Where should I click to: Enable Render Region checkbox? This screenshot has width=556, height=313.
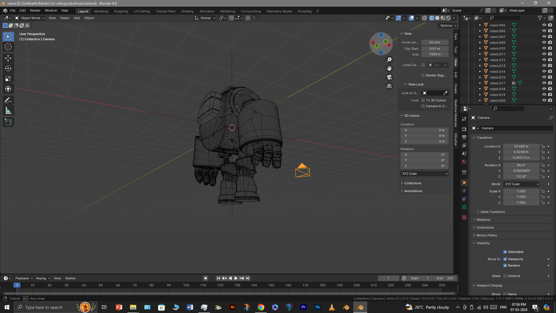(423, 75)
